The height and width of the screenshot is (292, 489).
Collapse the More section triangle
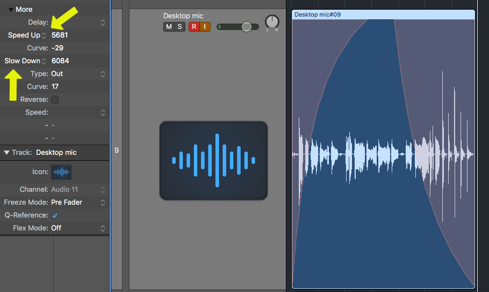point(11,10)
